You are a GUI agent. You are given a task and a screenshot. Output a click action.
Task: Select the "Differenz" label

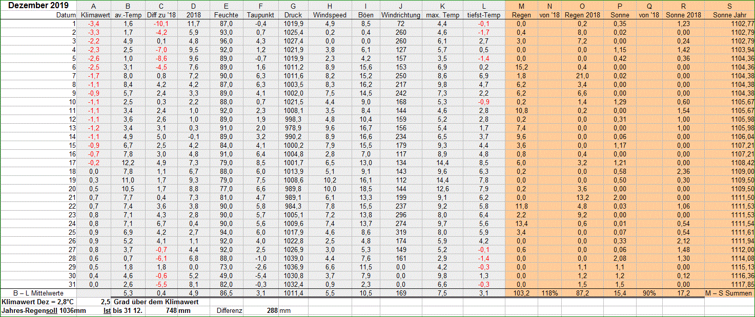tap(230, 311)
